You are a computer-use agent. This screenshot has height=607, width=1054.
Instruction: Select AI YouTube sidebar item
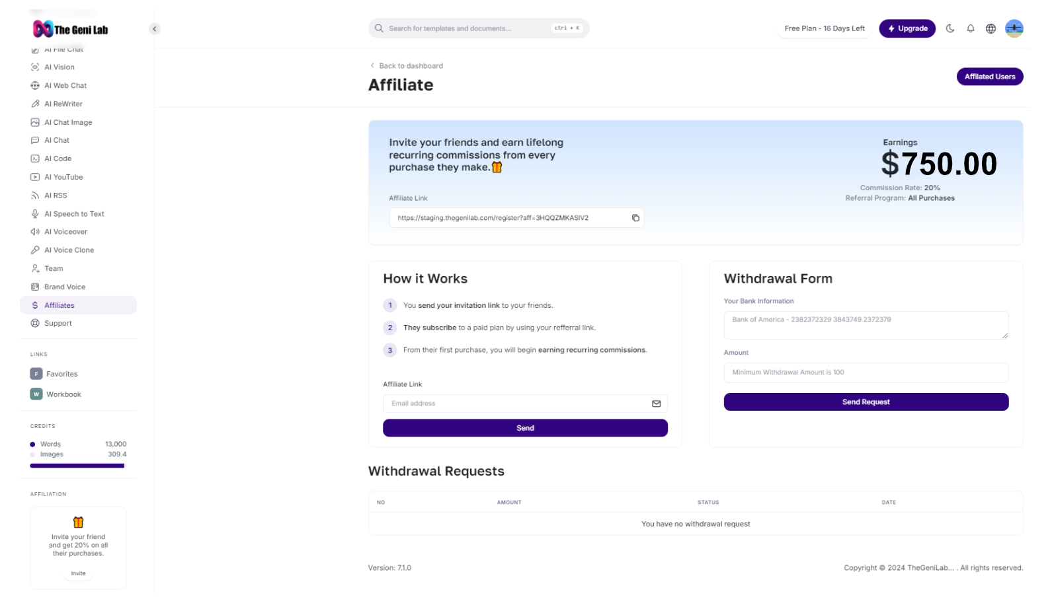63,177
